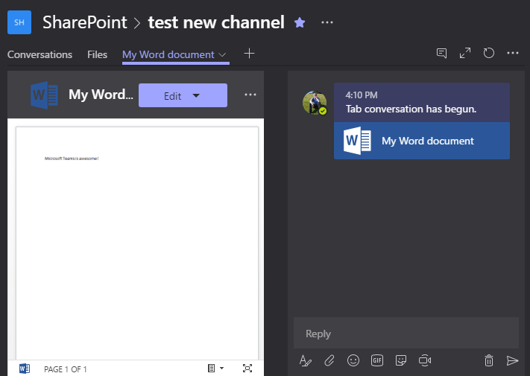Image resolution: width=530 pixels, height=376 pixels.
Task: Click the SH team avatar icon
Action: point(19,22)
